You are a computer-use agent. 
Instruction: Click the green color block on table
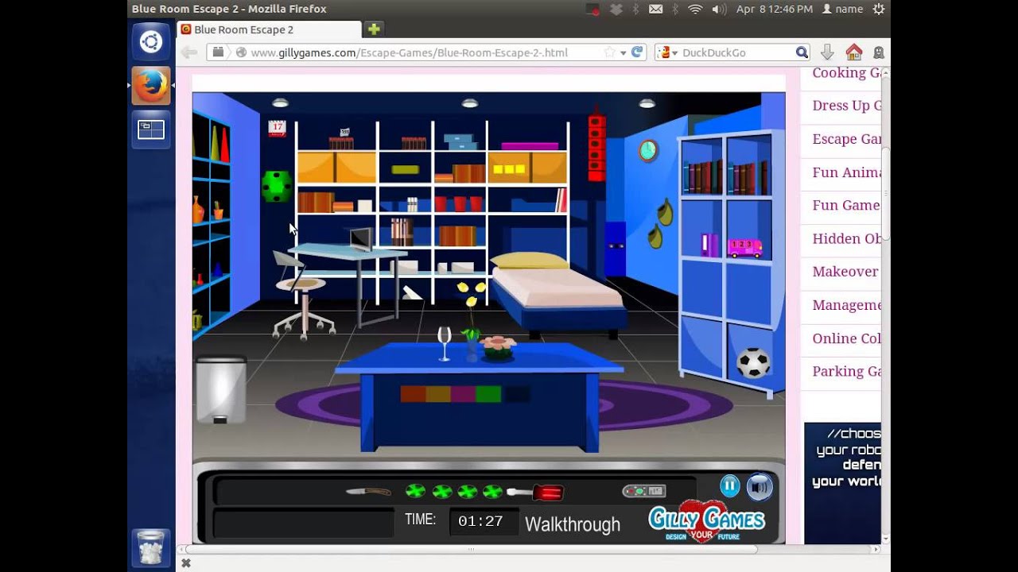pyautogui.click(x=488, y=394)
